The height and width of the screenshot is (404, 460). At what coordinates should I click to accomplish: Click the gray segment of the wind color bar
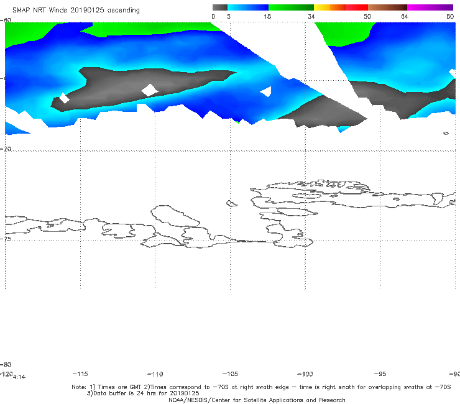click(219, 7)
